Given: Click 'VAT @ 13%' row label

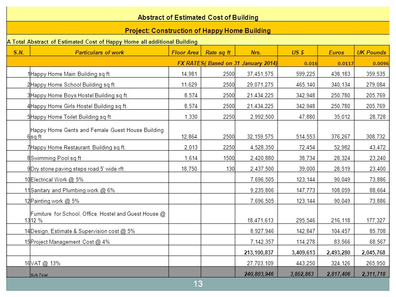Looking at the screenshot, I should click(45, 264).
